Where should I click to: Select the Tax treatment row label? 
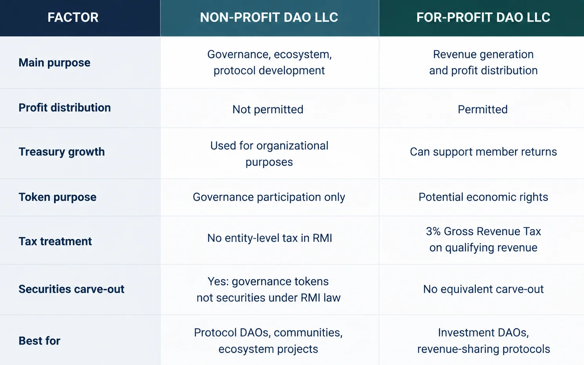[x=55, y=242]
